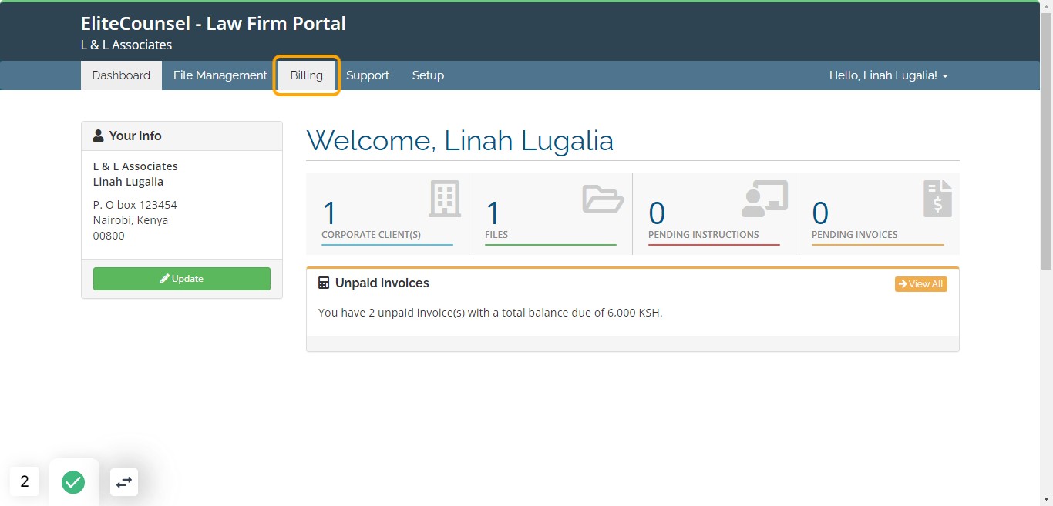Viewport: 1053px width, 506px height.
Task: Click the green Update button
Action: 182,279
